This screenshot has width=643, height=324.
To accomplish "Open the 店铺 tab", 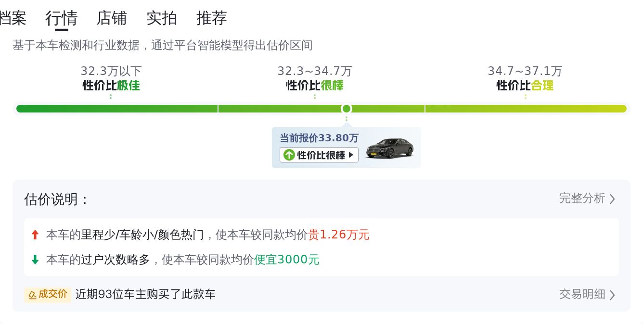I will click(x=112, y=18).
